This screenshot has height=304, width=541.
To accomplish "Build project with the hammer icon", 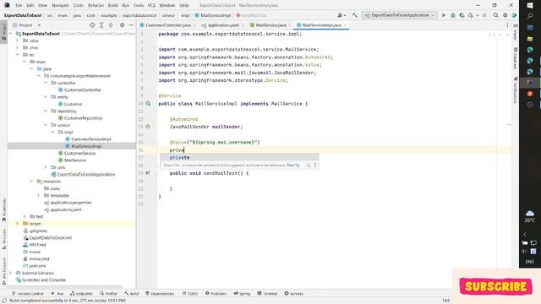I will click(355, 15).
